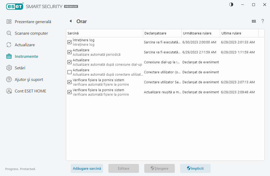The image size is (270, 176).
Task: Enable the Actualizare după conectare utilizator checkbox
Action: coord(70,72)
